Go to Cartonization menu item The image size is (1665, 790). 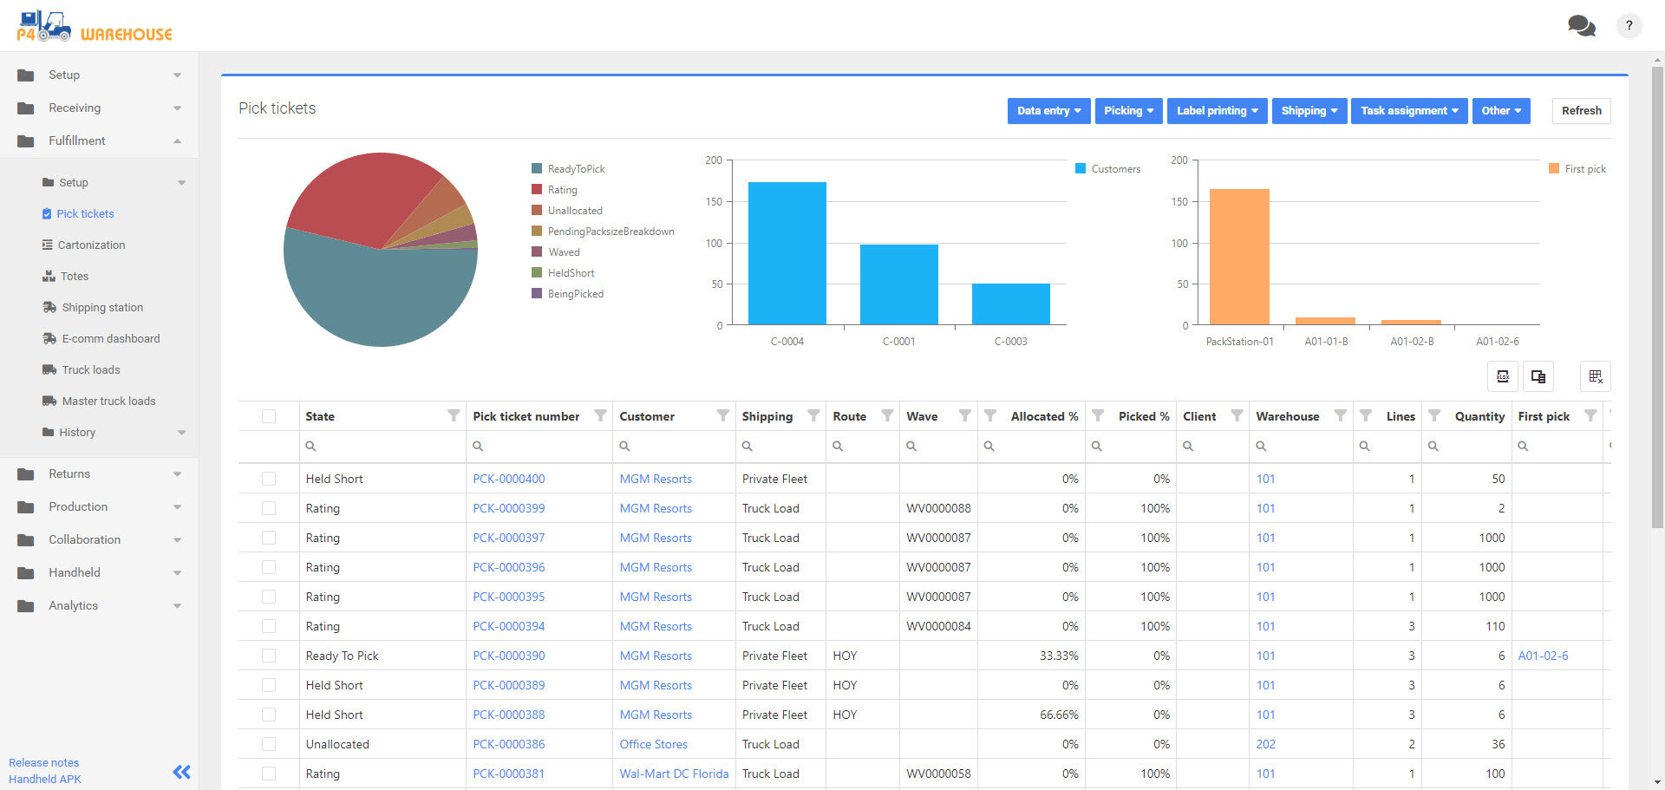coord(91,245)
